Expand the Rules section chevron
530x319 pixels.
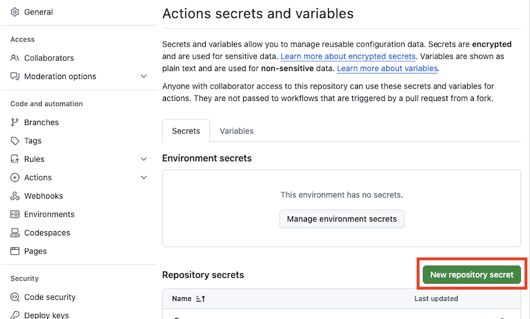tap(144, 159)
